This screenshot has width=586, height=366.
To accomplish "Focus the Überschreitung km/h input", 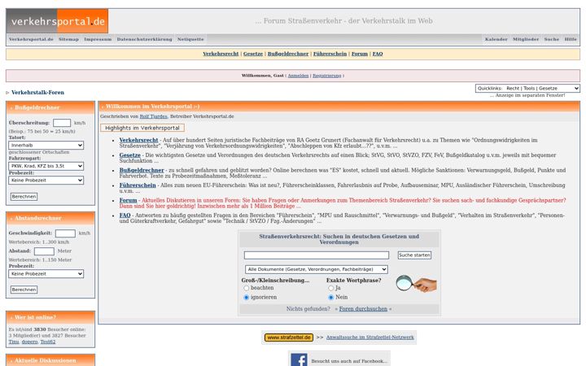I will pos(62,123).
